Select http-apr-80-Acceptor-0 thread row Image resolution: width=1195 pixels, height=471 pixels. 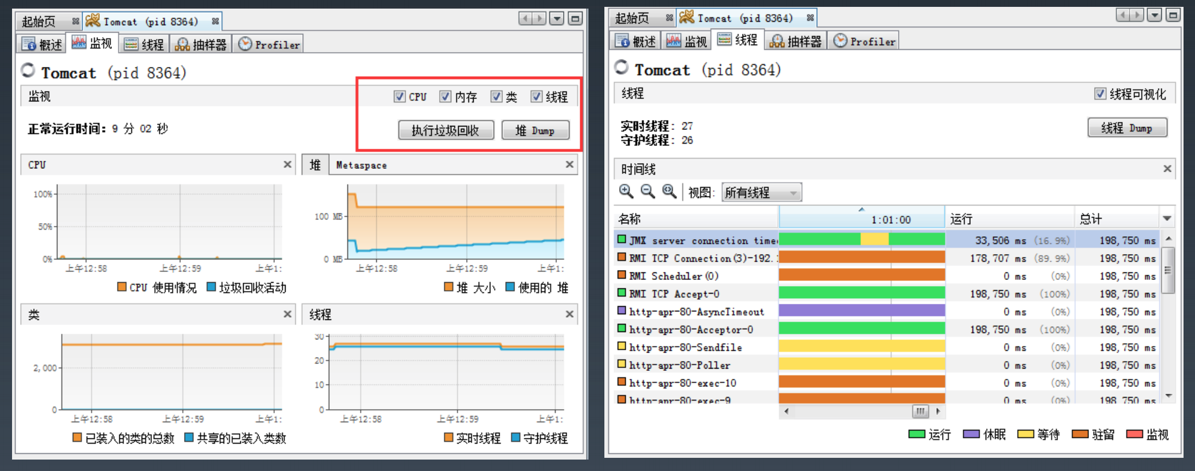point(887,329)
